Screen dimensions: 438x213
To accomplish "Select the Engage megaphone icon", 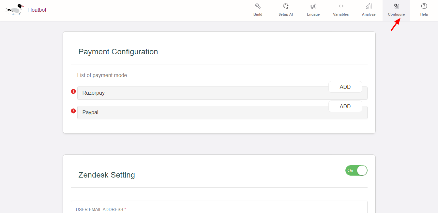I will tap(313, 6).
